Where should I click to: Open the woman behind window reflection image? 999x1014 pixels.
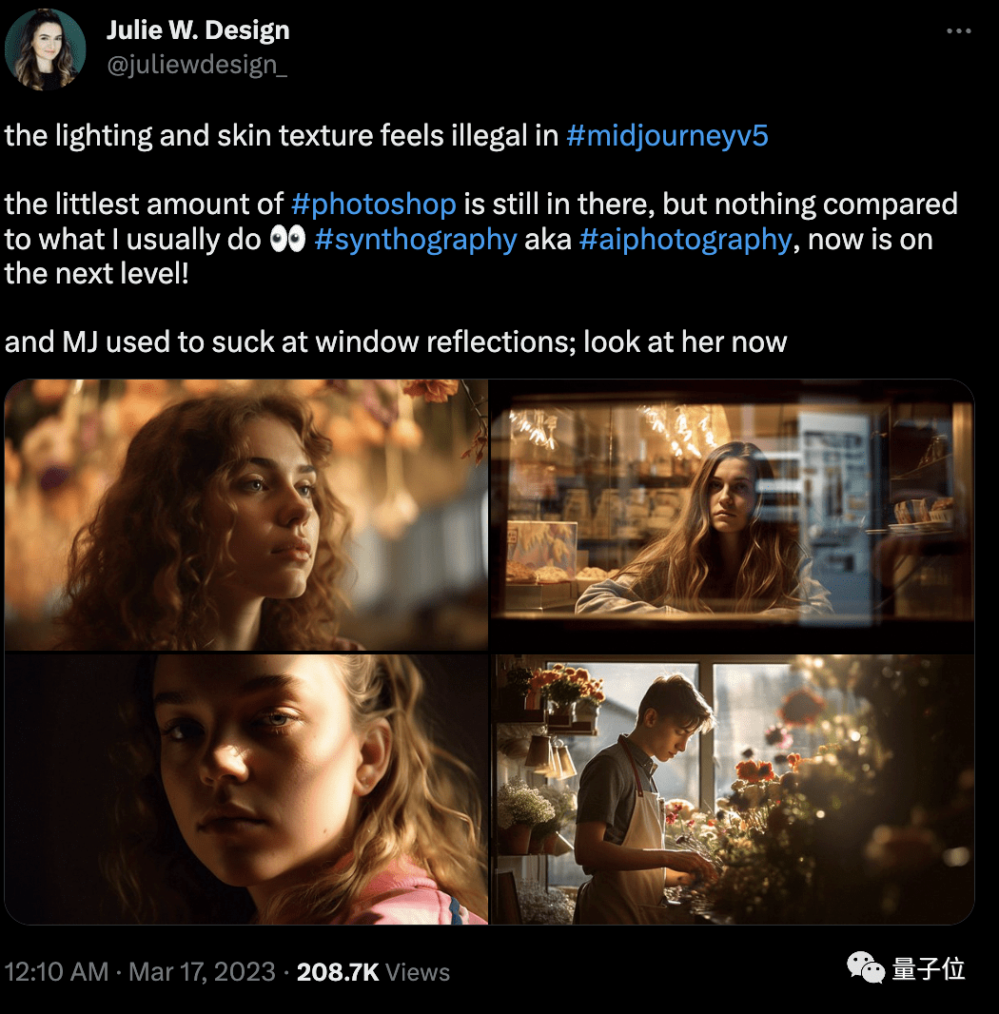click(x=733, y=514)
